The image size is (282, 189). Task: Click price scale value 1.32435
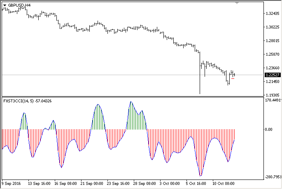273,13
